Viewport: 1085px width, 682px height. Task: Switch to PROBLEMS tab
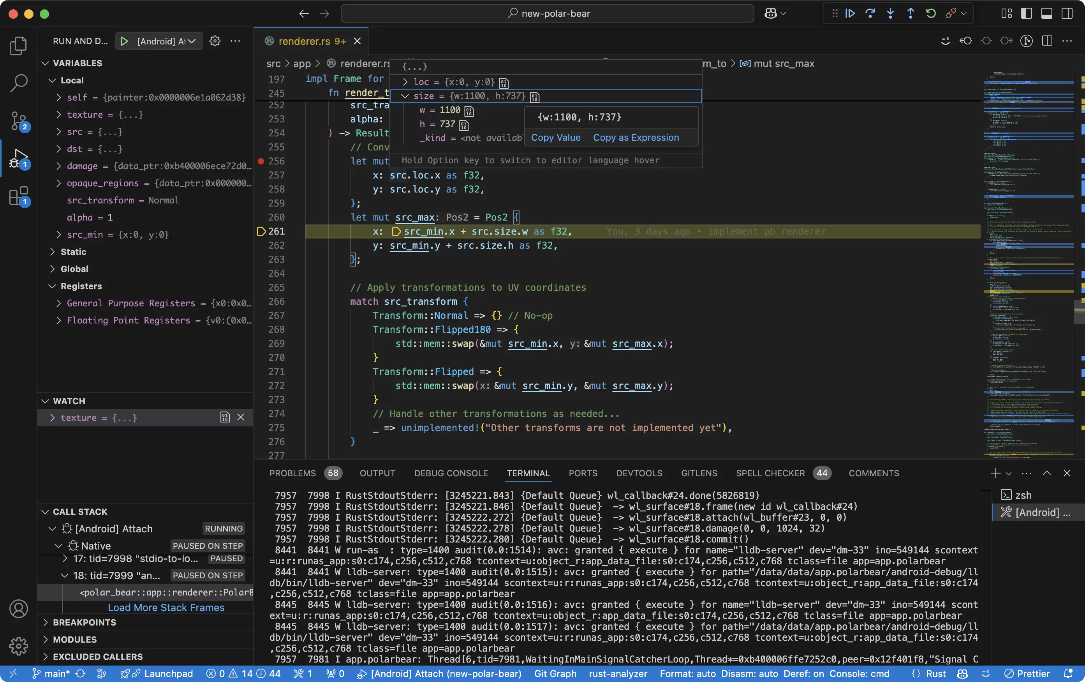(x=292, y=473)
